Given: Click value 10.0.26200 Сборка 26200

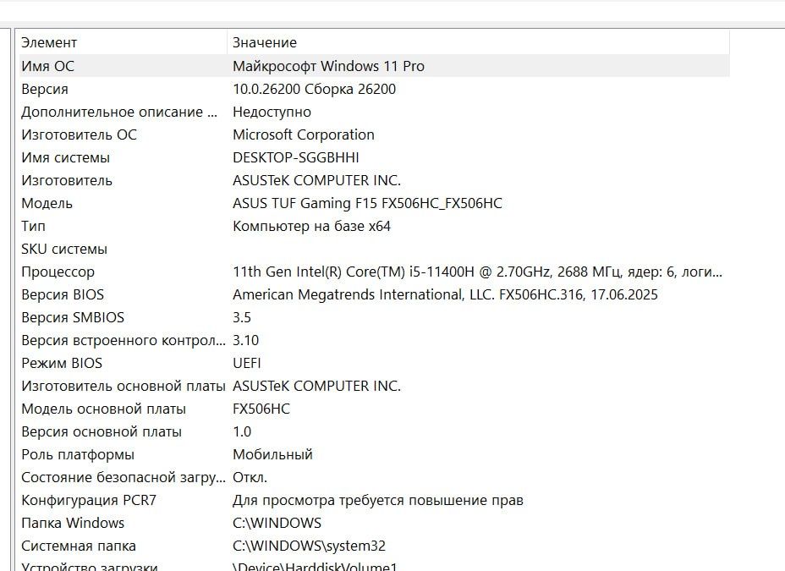Looking at the screenshot, I should click(315, 89).
